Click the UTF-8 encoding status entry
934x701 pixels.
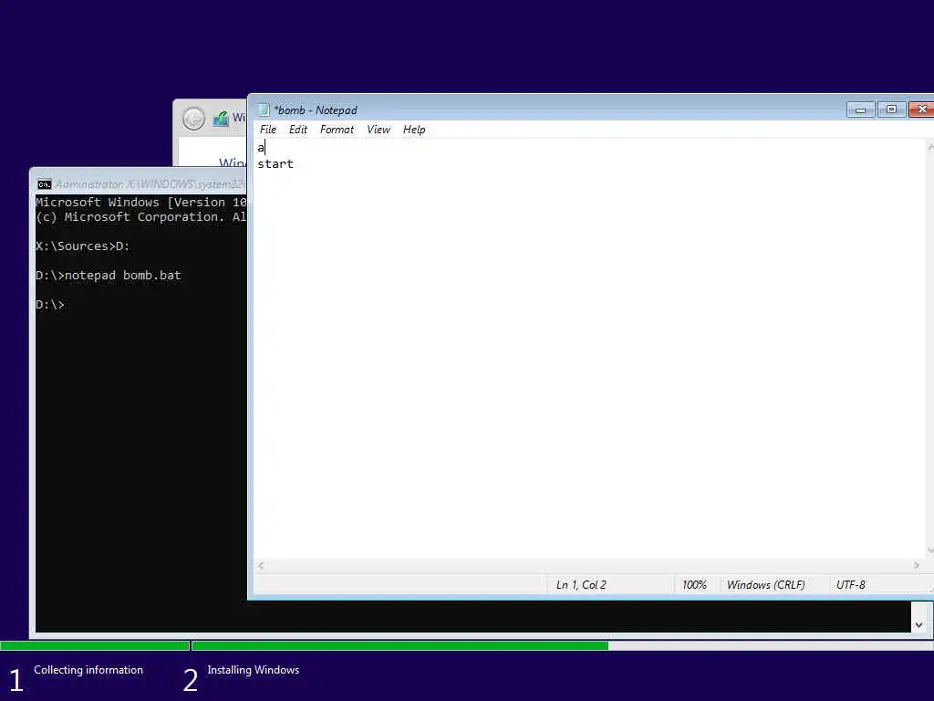coord(850,585)
